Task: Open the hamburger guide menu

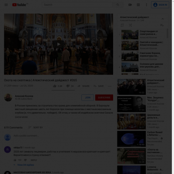Action: click(x=6, y=5)
